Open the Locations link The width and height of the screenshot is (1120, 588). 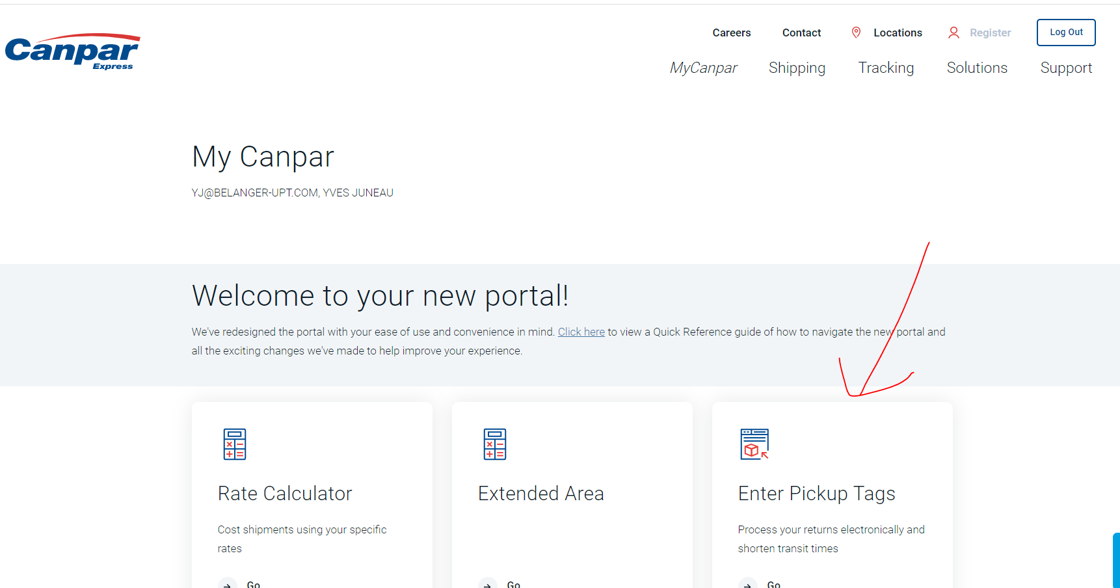pos(898,33)
